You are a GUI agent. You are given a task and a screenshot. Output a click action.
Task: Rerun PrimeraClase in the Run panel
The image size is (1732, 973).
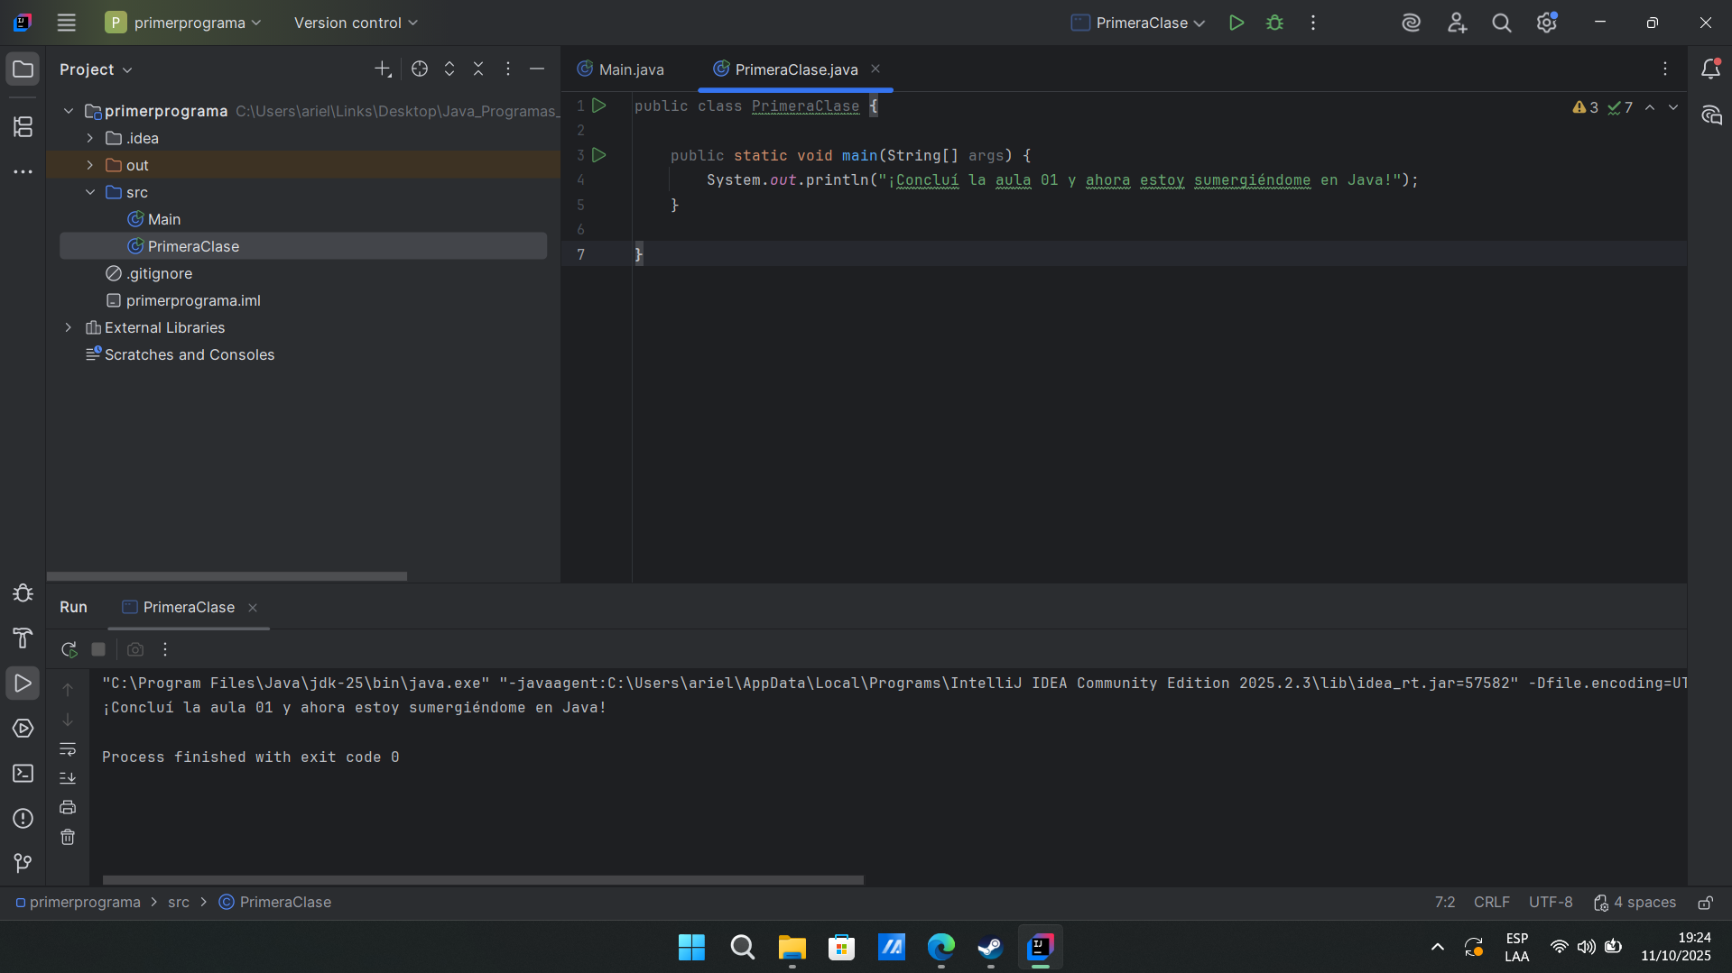(69, 649)
